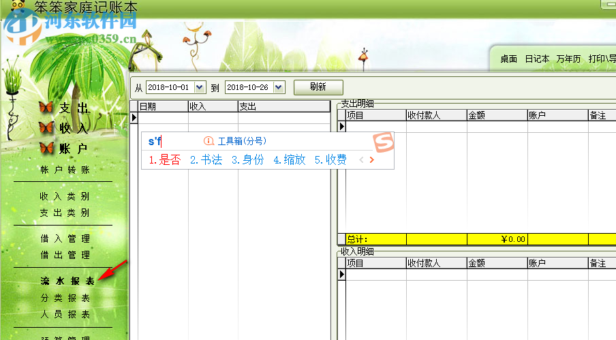Click the 收入 column header in date grid

[x=213, y=106]
